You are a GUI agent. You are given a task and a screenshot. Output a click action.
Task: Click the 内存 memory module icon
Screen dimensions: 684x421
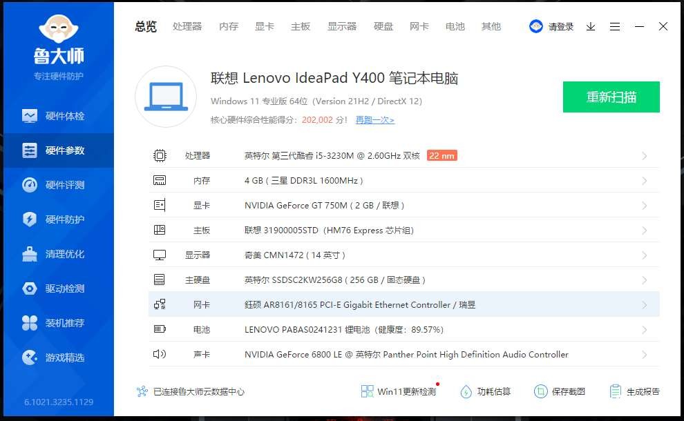click(160, 180)
